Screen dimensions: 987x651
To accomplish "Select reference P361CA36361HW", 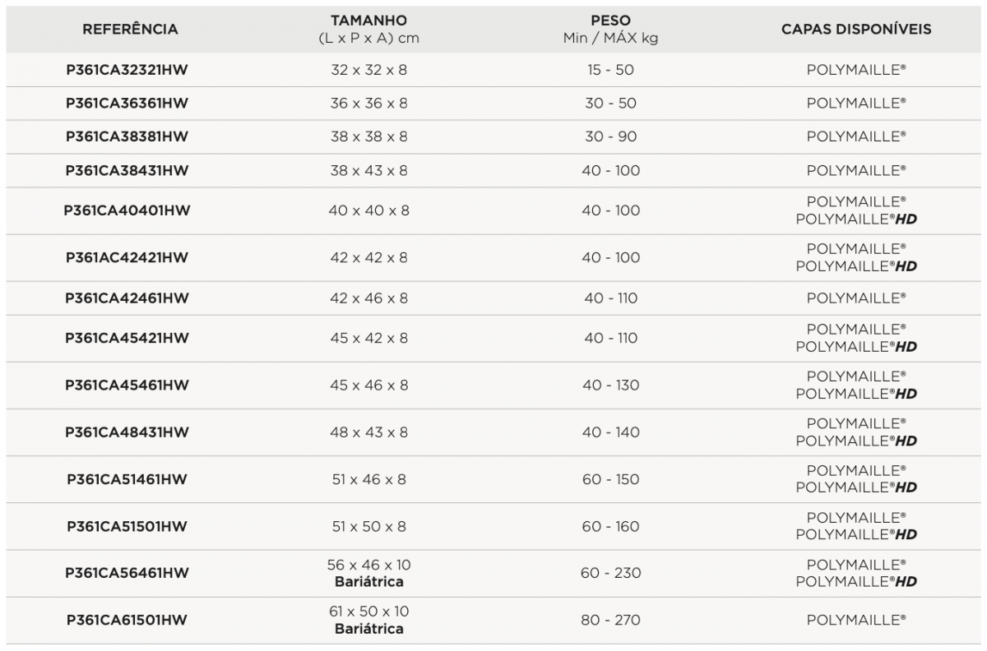I will [x=127, y=104].
